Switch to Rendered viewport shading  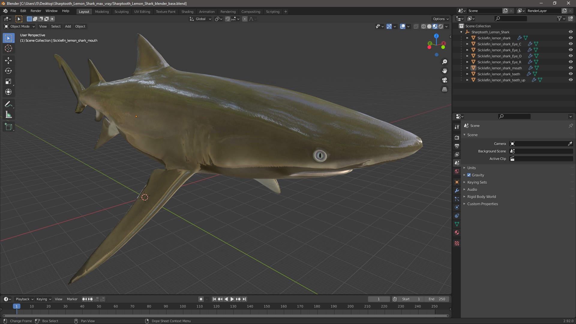point(441,27)
